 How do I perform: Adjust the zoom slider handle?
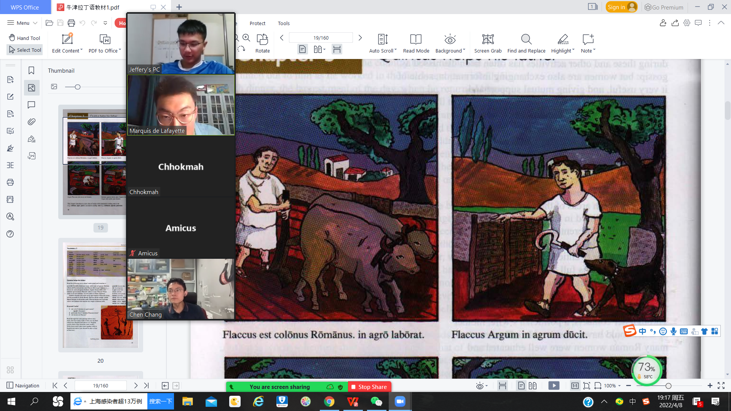(668, 386)
